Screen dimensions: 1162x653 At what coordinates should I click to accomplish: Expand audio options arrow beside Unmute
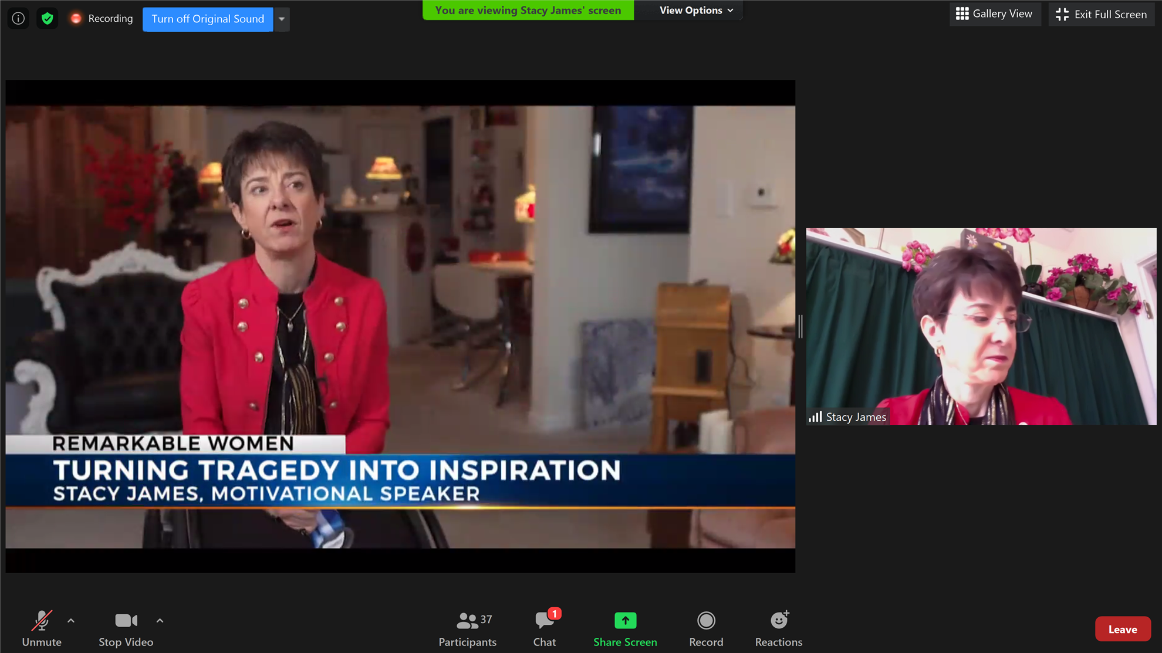71,620
